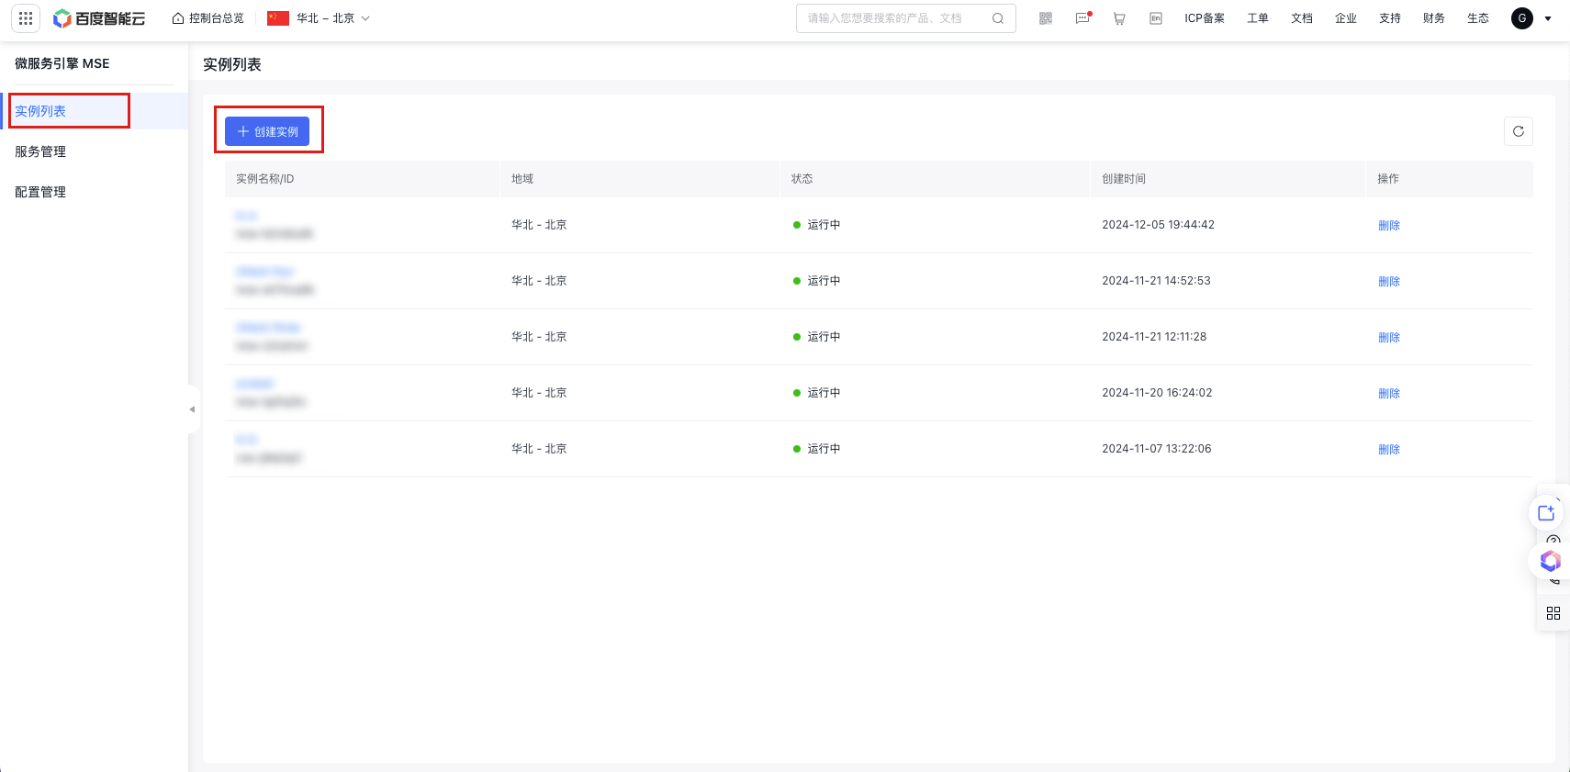Open the floating new-note plus icon
Viewport: 1570px width, 772px height.
click(1546, 512)
